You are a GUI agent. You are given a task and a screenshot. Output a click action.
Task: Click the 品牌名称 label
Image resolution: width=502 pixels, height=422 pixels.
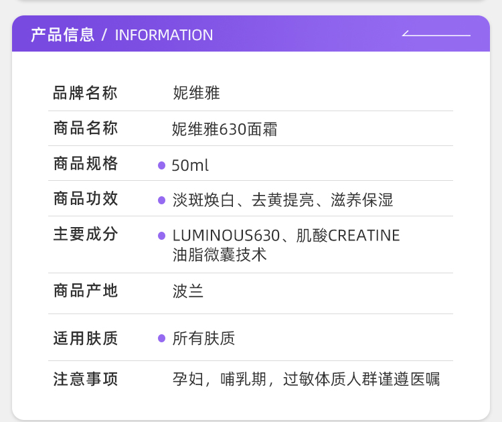point(85,93)
